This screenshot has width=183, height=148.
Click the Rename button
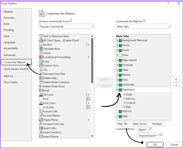(x=158, y=124)
